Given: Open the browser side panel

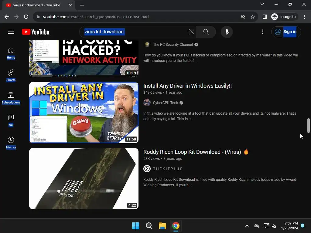Looking at the screenshot, I should point(265,17).
